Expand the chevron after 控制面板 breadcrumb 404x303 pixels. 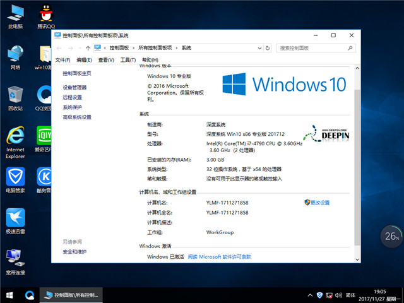(x=133, y=48)
